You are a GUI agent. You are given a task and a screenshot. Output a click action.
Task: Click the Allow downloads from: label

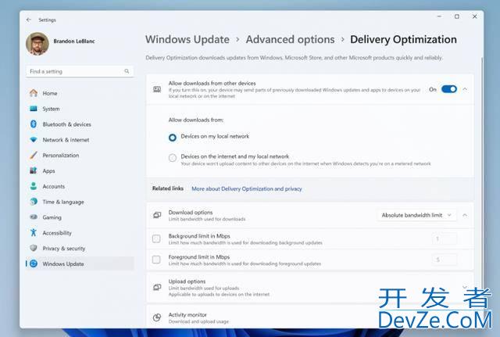tap(196, 120)
